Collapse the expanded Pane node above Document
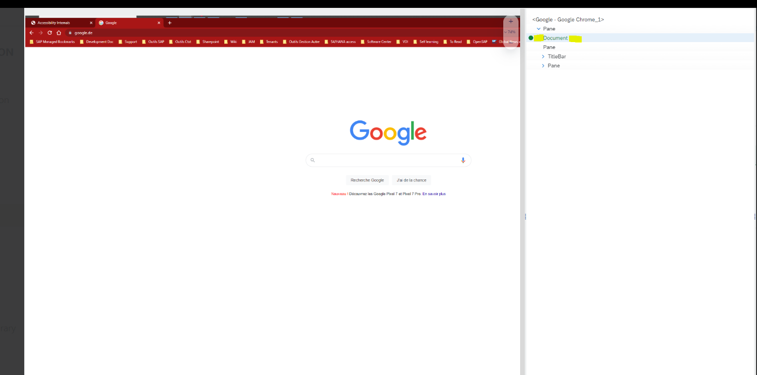 point(539,29)
